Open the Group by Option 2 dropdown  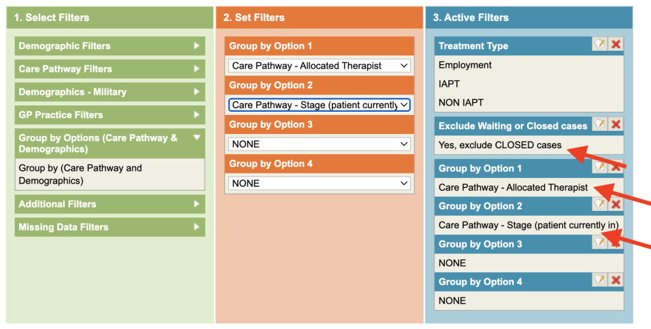click(319, 105)
